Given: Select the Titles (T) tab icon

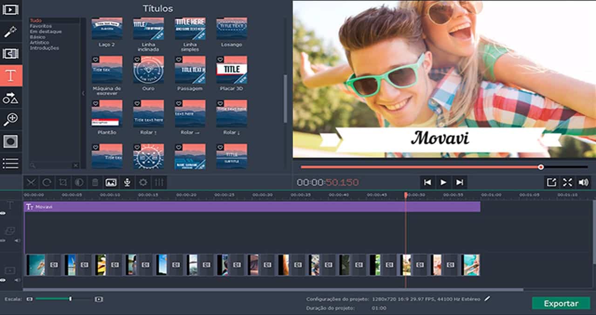Looking at the screenshot, I should tap(10, 76).
